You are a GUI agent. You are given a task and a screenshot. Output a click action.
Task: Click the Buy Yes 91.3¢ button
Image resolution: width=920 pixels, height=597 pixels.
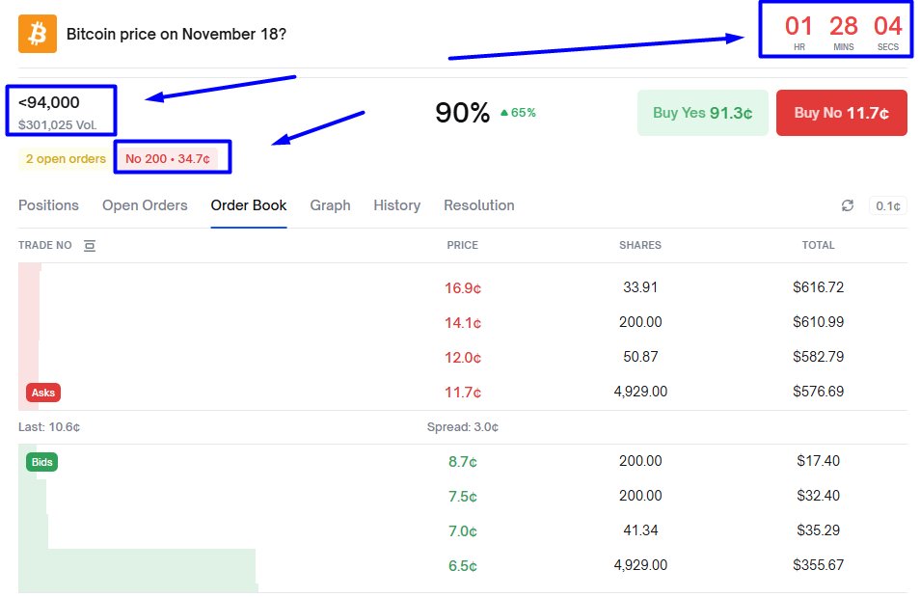coord(703,113)
